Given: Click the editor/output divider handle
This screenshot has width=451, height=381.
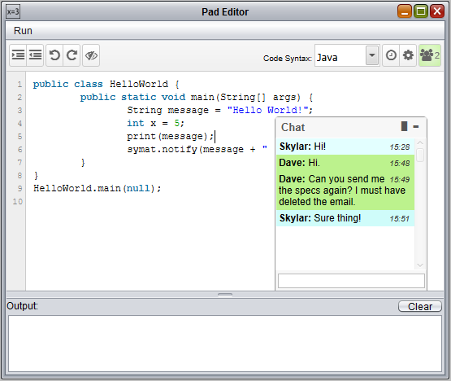Looking at the screenshot, I should click(x=225, y=295).
